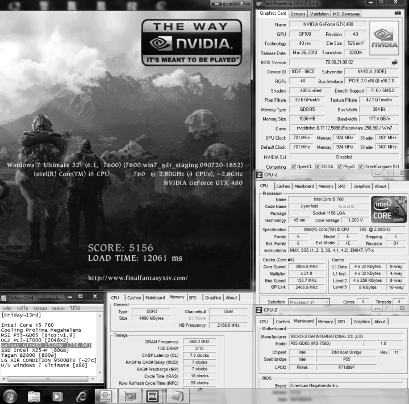Screen dimensions: 409x404
Task: Click the Mainboard model field P55-GD65 (MS-7583)
Action: coord(325,343)
